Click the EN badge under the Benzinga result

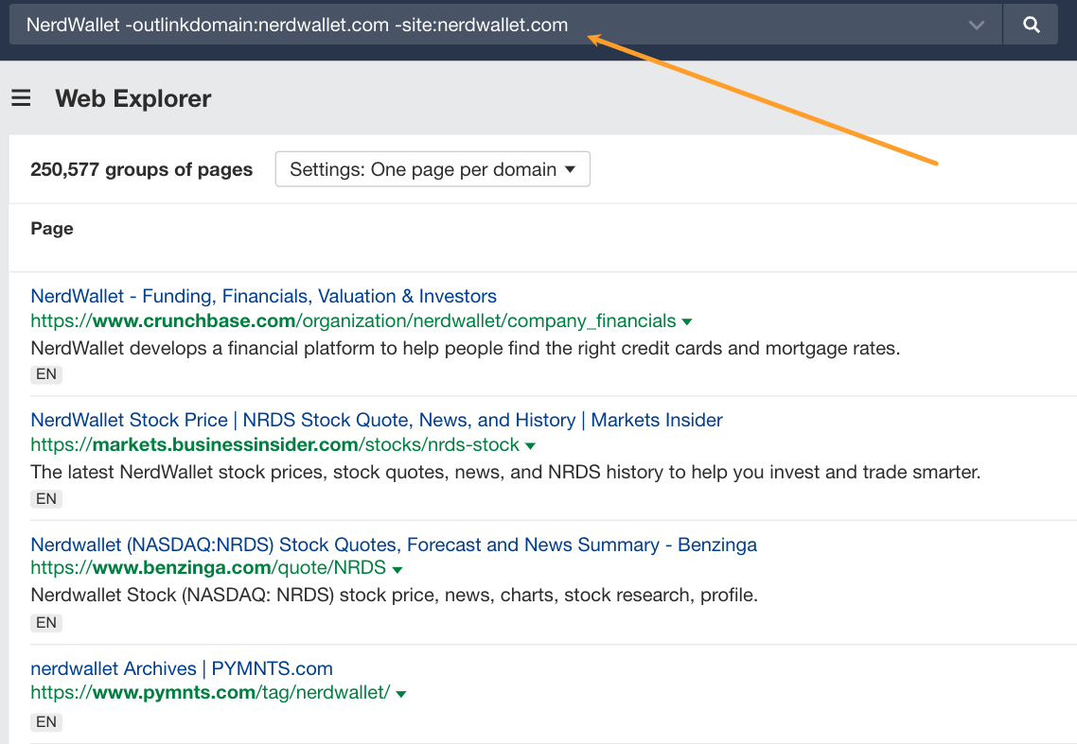[46, 622]
